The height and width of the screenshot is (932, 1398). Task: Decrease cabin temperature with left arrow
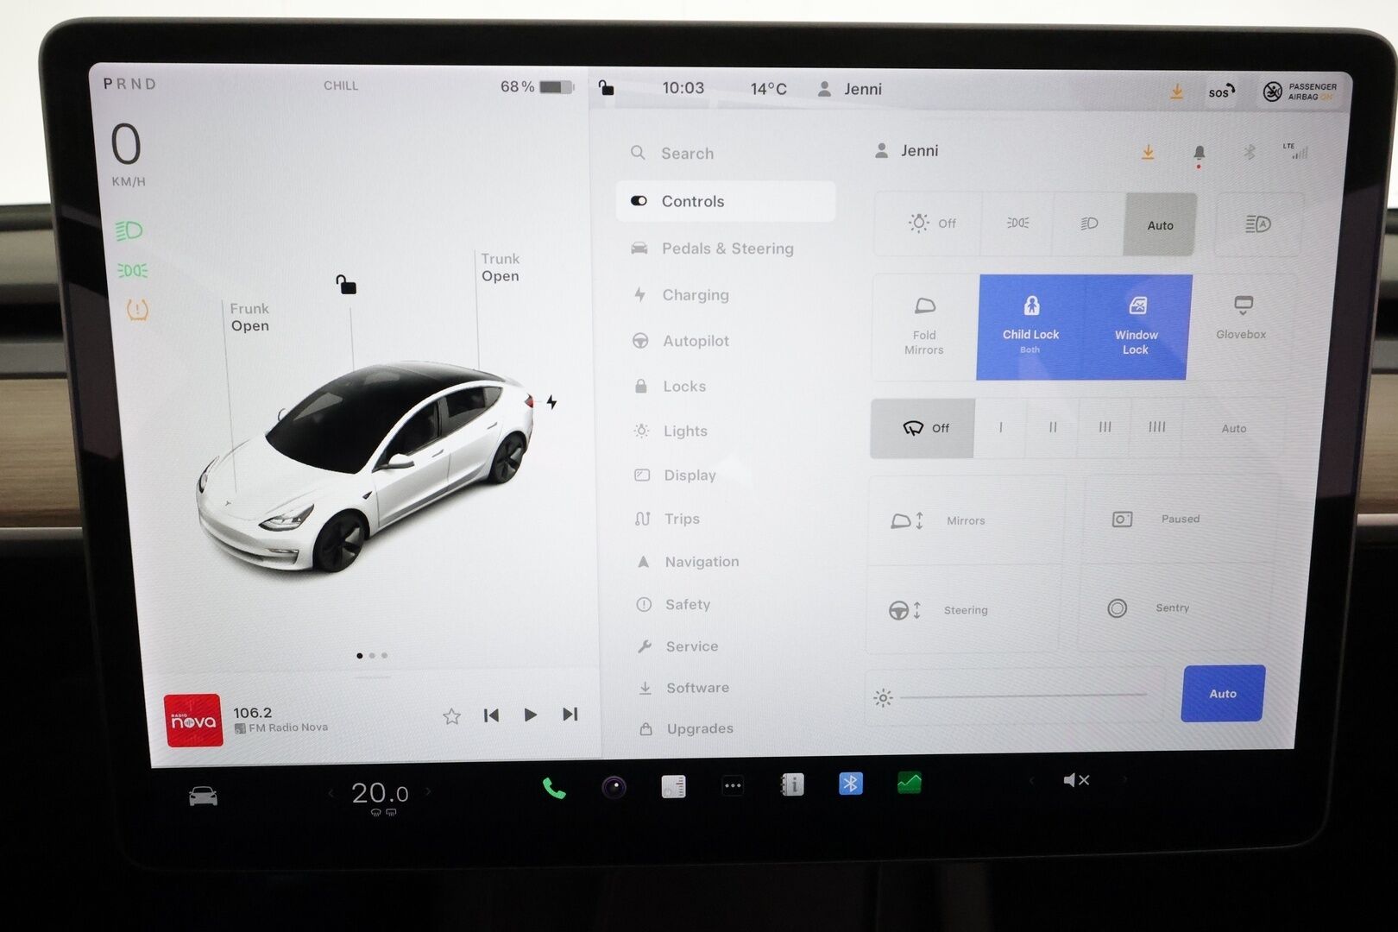331,792
